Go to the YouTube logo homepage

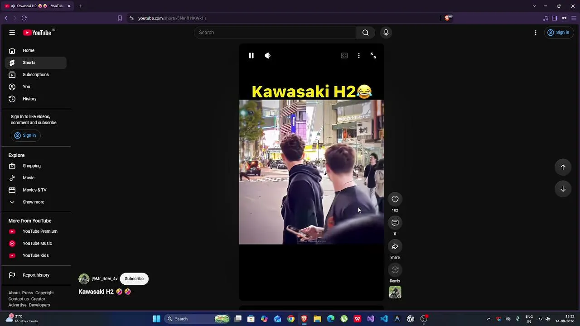point(37,33)
